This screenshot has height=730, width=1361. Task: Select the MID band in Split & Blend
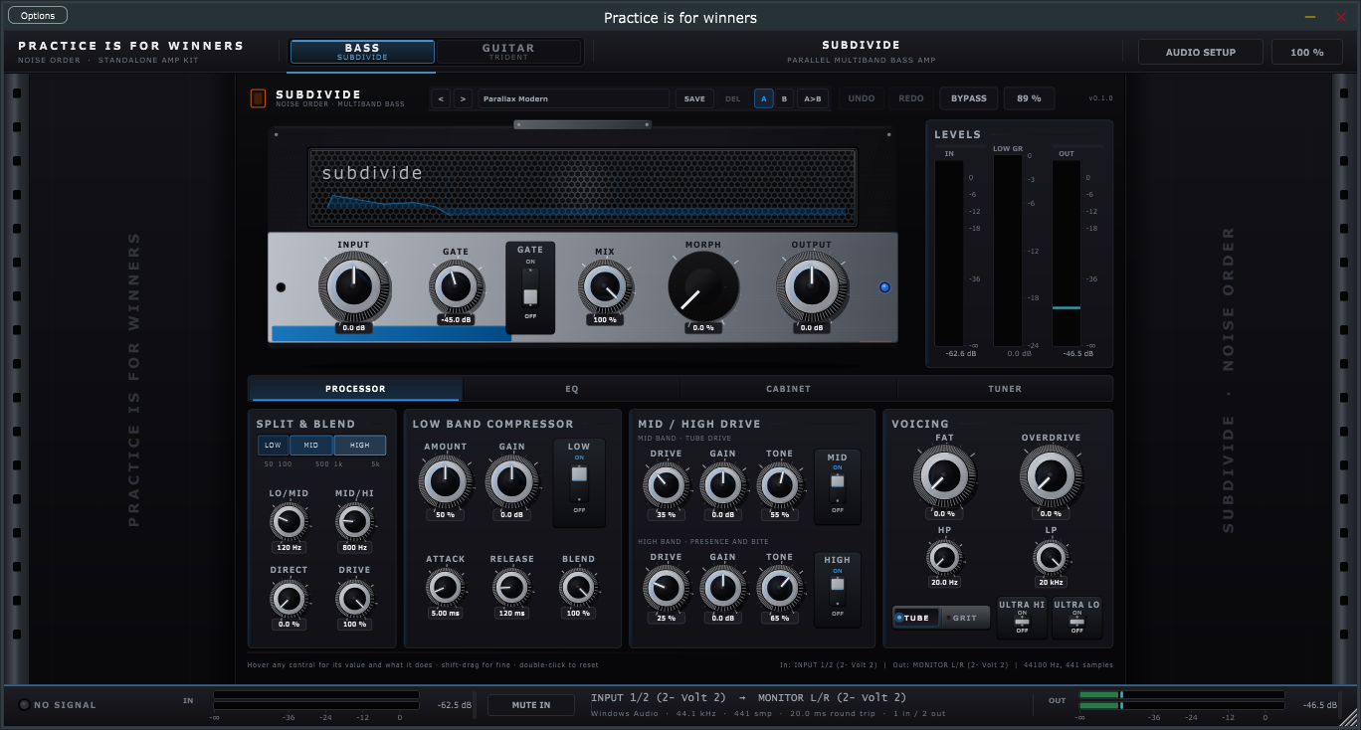(x=311, y=446)
